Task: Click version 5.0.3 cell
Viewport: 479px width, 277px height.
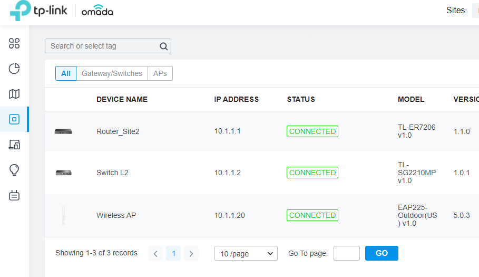Action: click(462, 215)
